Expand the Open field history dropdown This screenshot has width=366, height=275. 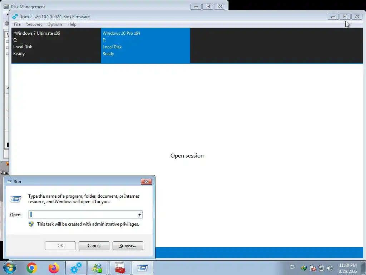139,215
